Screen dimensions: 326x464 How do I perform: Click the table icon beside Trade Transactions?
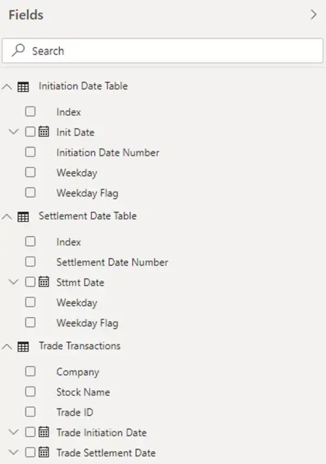tap(23, 346)
